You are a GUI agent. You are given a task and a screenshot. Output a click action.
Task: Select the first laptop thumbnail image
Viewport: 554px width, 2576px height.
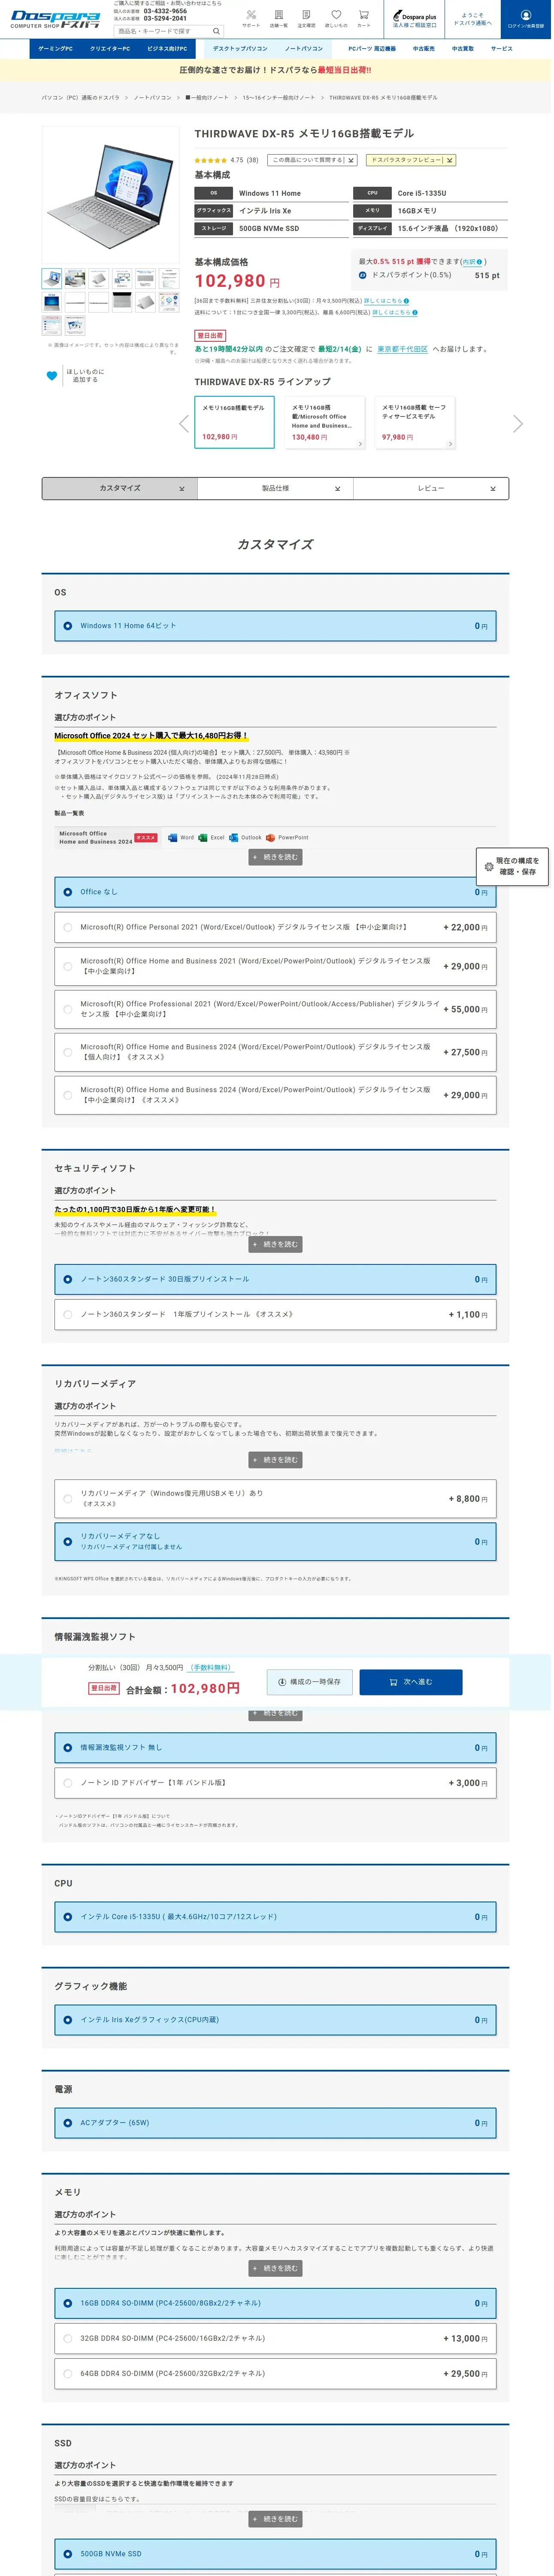(52, 280)
